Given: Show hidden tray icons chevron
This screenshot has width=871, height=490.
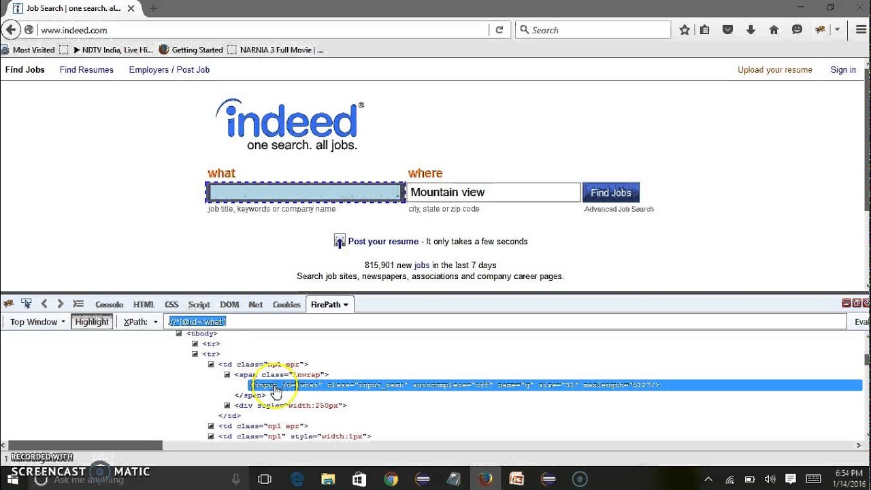Looking at the screenshot, I should [x=708, y=479].
